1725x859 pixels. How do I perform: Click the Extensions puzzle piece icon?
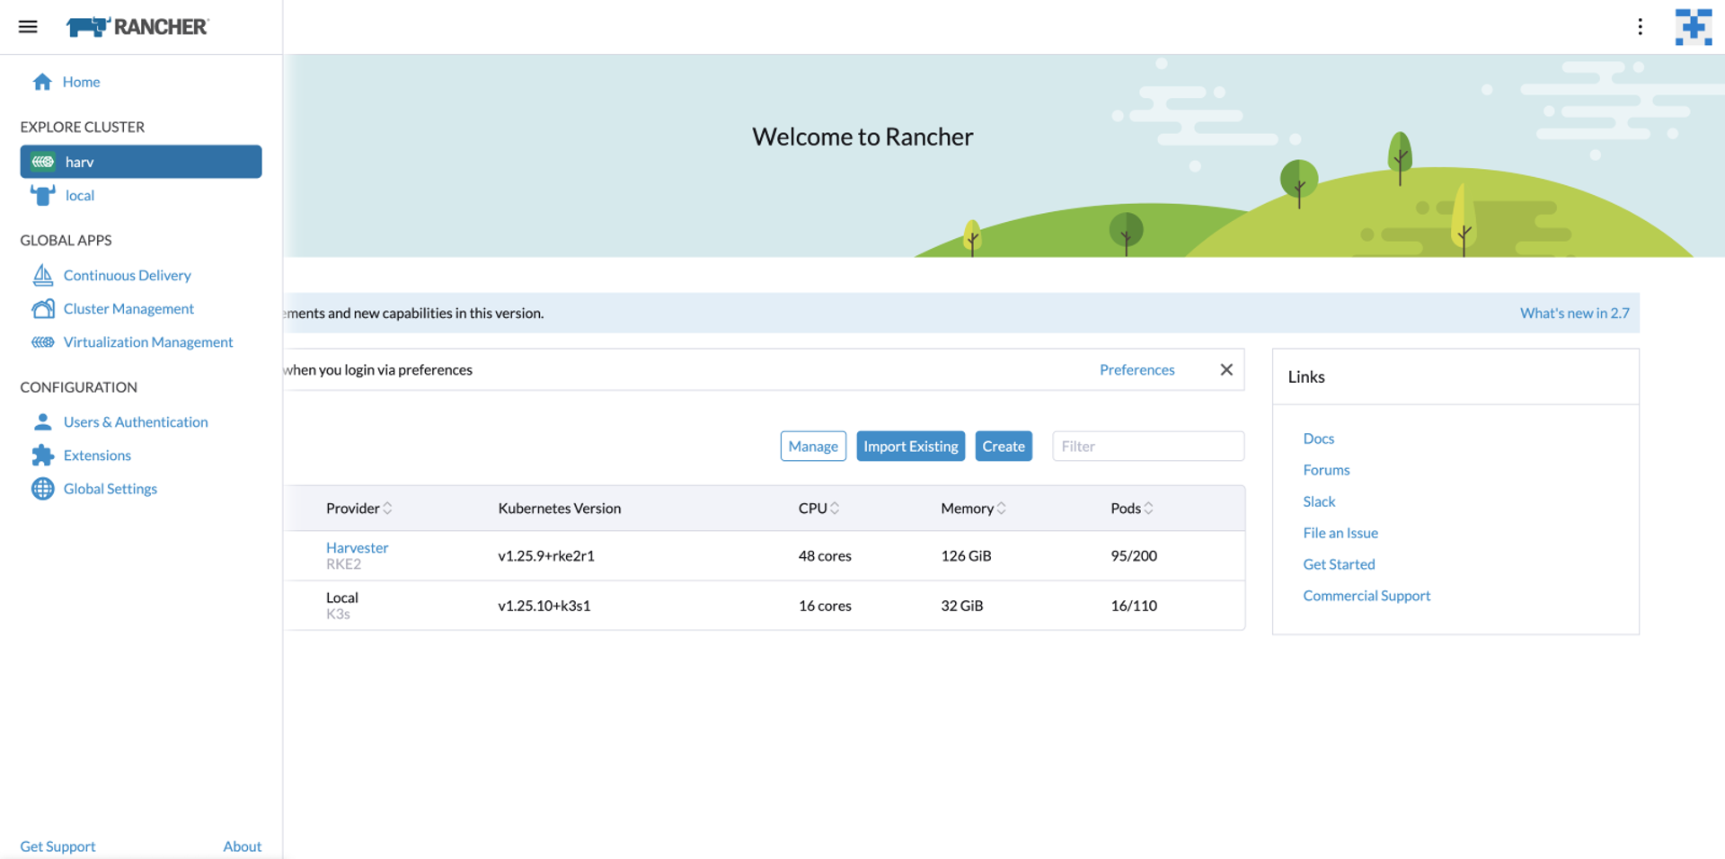42,456
